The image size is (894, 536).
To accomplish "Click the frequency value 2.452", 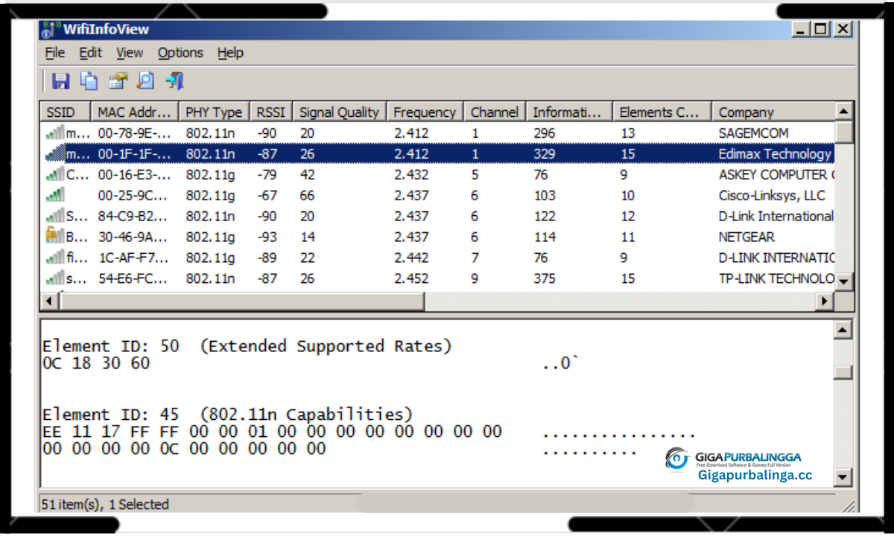I will coord(411,278).
